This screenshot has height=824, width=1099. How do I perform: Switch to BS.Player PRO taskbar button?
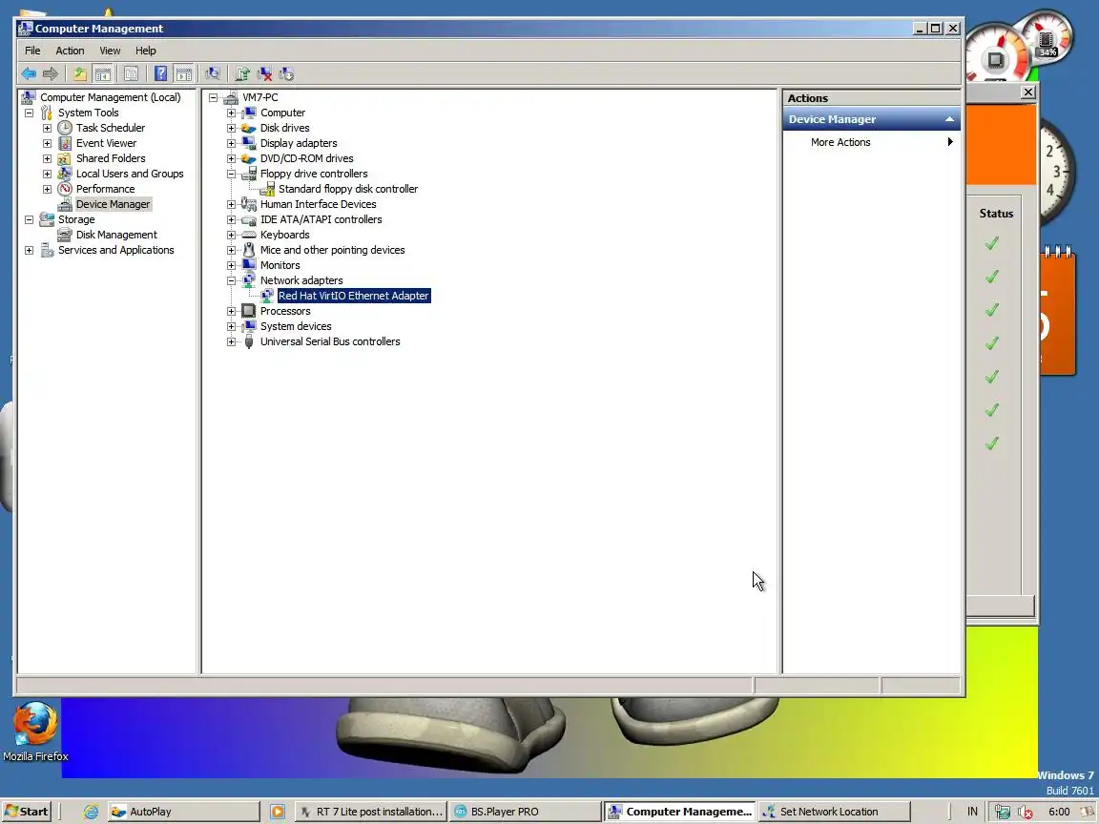point(525,812)
